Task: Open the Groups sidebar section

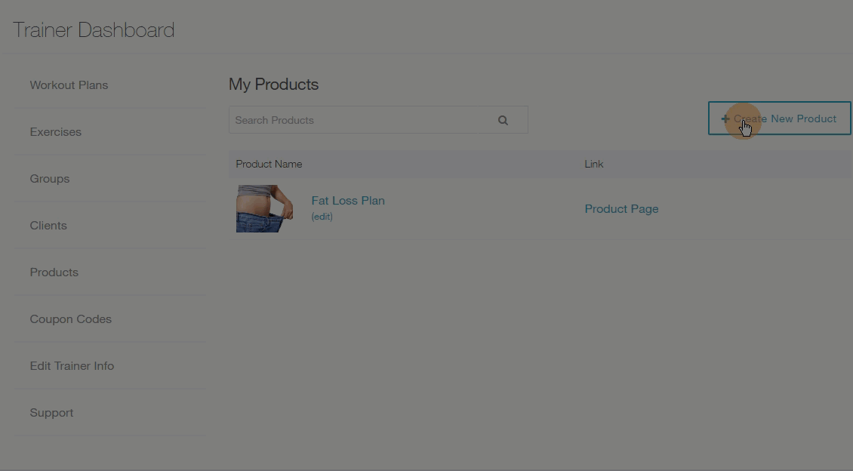Action: point(50,178)
